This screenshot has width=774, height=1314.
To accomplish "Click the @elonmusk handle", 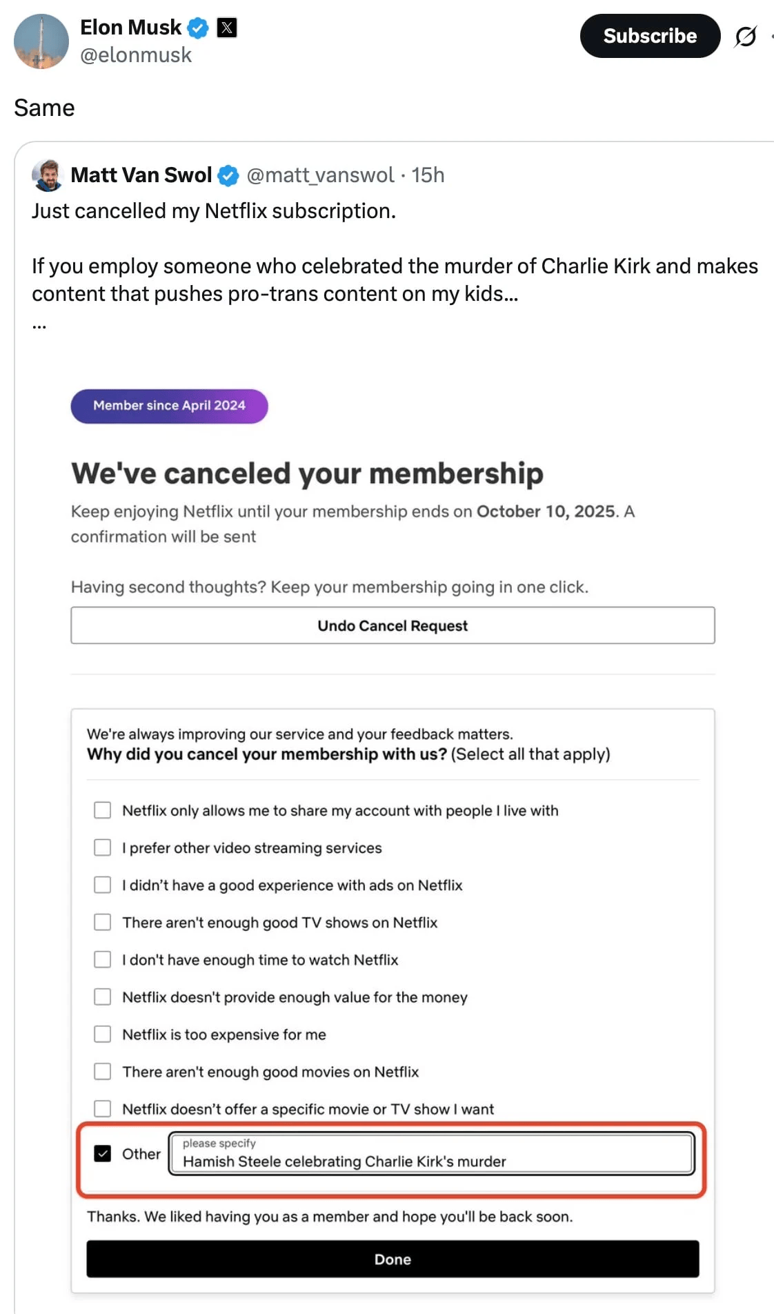I will pos(136,55).
